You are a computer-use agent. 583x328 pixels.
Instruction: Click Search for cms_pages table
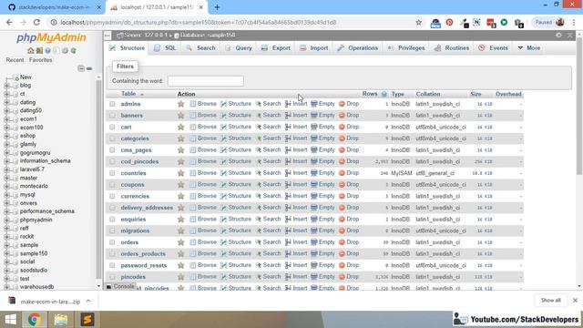(268, 149)
